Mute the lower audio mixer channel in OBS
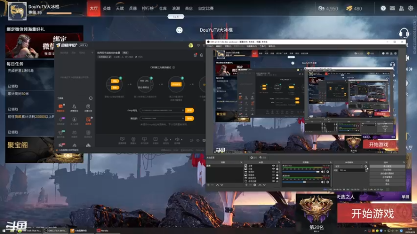This screenshot has width=417, height=234. [323, 182]
